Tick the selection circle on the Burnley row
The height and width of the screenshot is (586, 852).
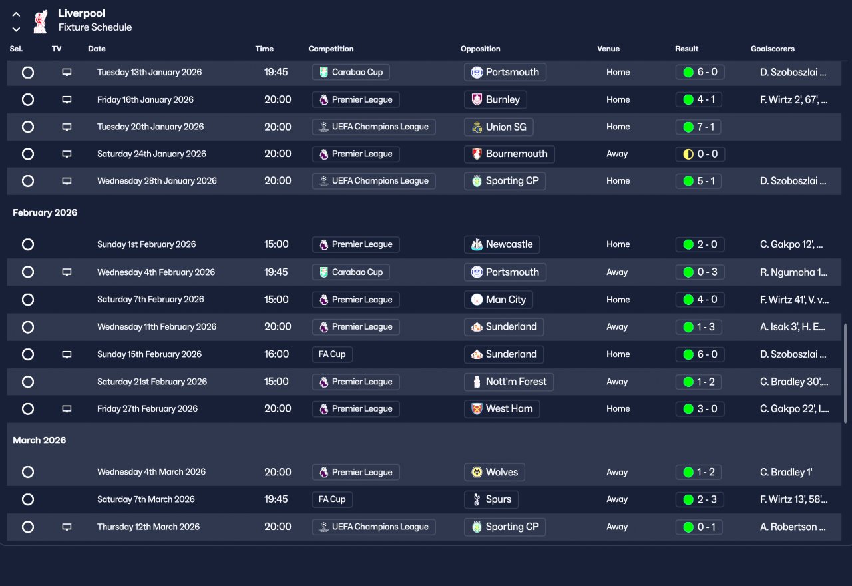point(28,100)
